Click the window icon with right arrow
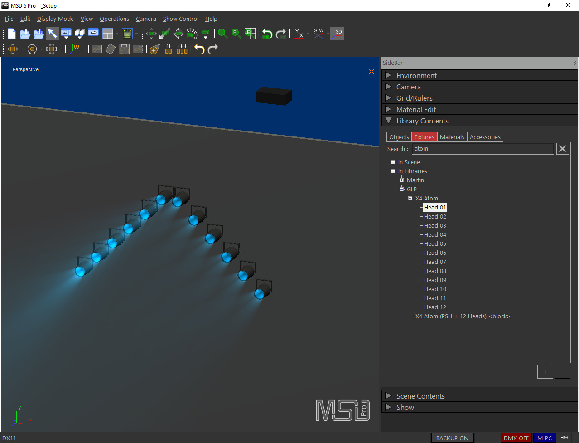Screen dimensions: 579x443 pyautogui.click(x=93, y=33)
